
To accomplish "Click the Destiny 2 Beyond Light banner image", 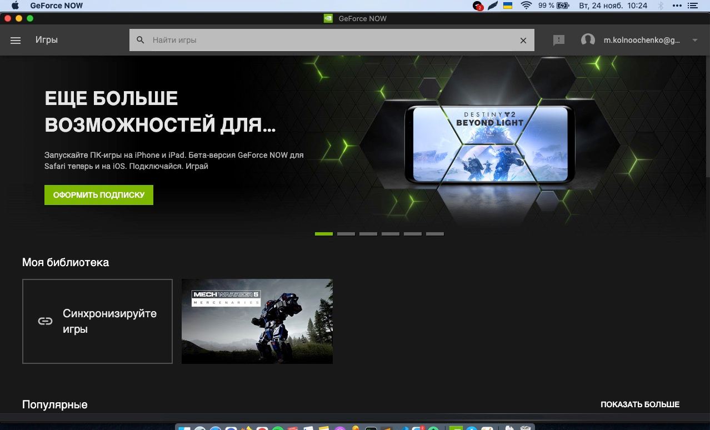I will (490, 144).
